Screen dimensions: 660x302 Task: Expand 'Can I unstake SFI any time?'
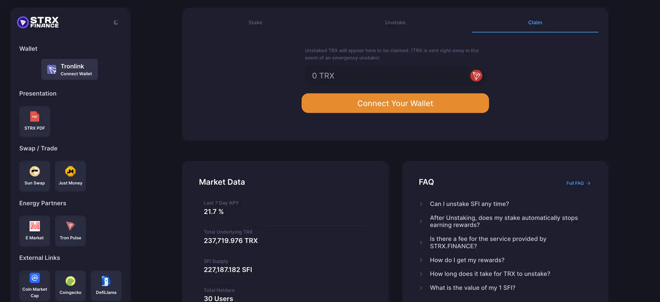pyautogui.click(x=469, y=204)
